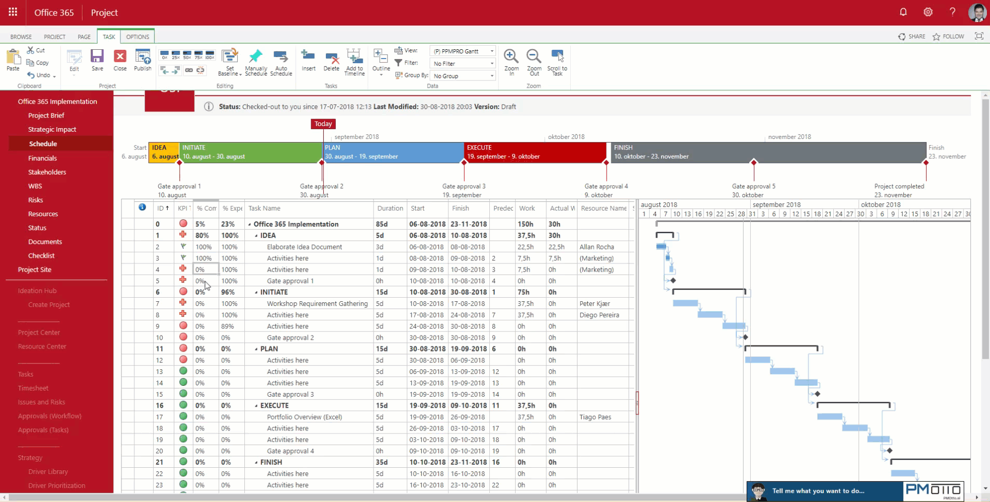Open the View dropdown (P) PPMPRO Gantt

463,51
